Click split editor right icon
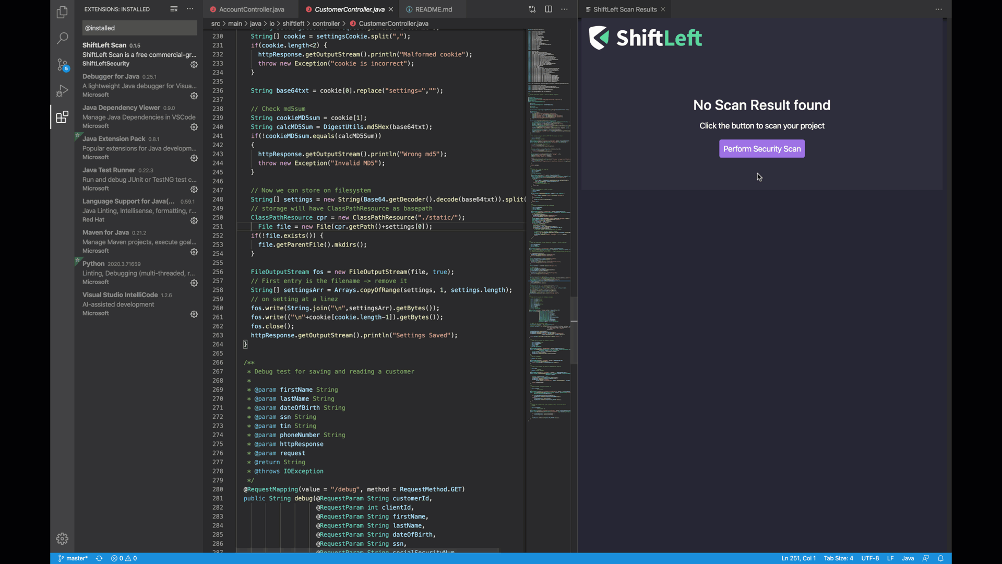Viewport: 1002px width, 564px height. click(548, 9)
